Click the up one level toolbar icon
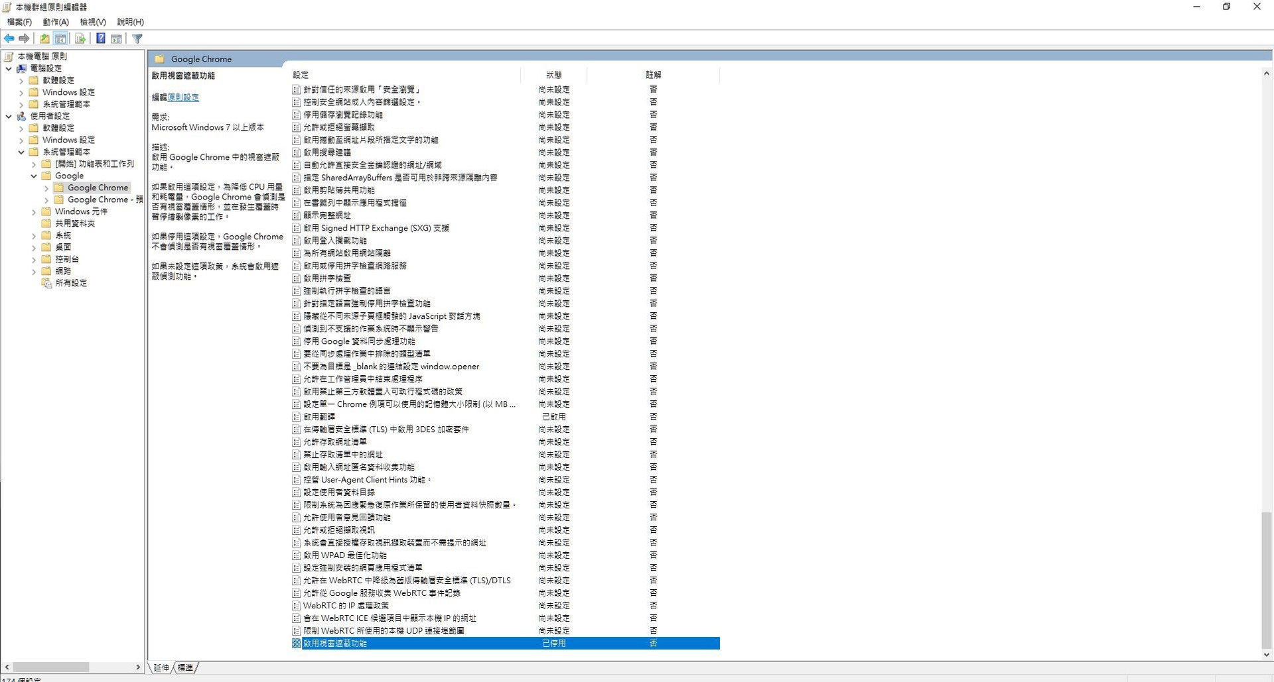Image resolution: width=1274 pixels, height=682 pixels. pyautogui.click(x=44, y=38)
